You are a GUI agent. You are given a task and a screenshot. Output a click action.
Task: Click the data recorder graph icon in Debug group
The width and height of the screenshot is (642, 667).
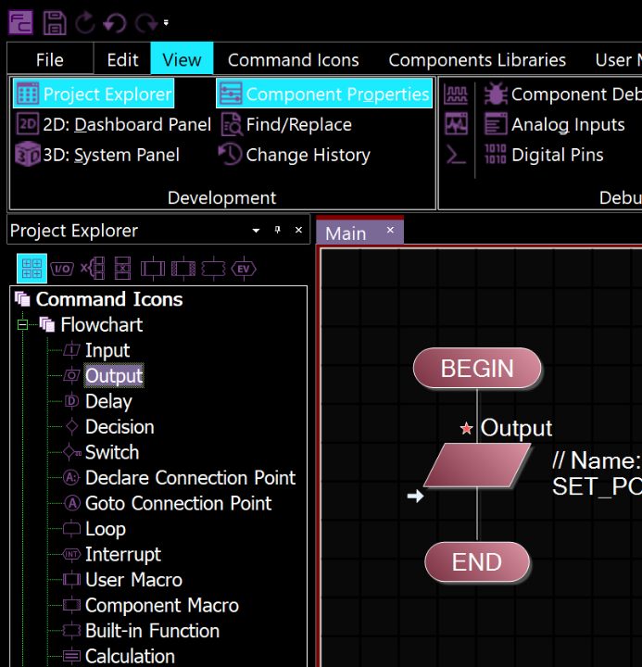(456, 124)
